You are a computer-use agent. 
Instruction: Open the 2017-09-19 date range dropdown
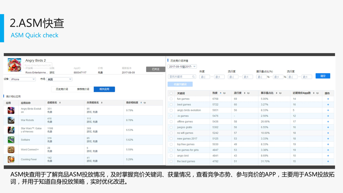[182, 67]
